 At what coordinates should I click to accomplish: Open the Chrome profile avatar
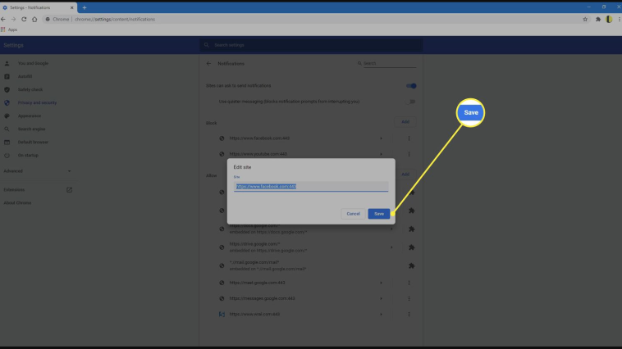pyautogui.click(x=610, y=19)
